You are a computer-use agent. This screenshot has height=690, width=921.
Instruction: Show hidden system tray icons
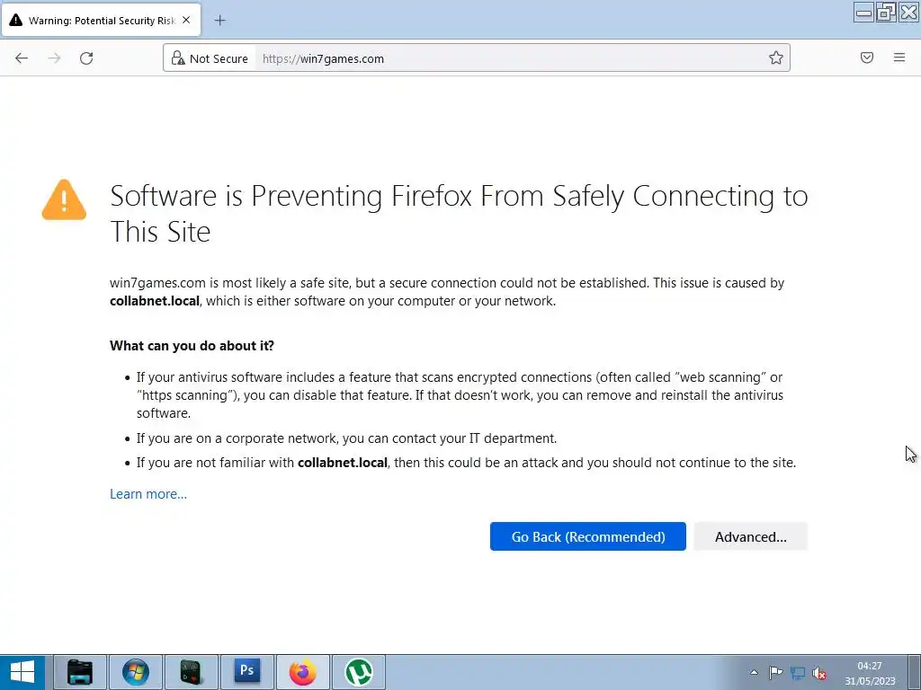(x=755, y=672)
